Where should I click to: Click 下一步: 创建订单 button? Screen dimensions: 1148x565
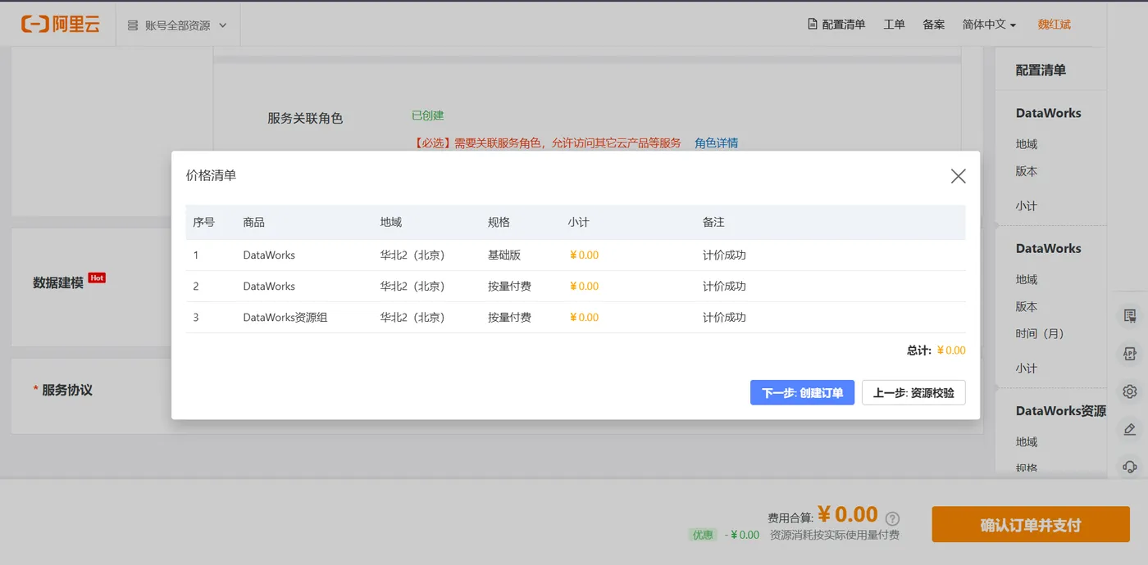803,393
